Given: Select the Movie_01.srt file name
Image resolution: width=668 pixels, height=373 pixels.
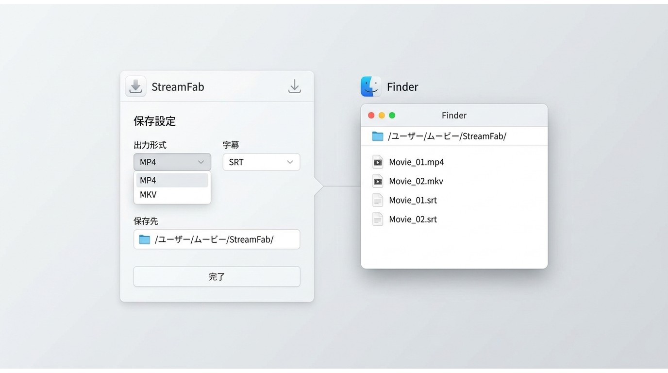Looking at the screenshot, I should [x=413, y=200].
